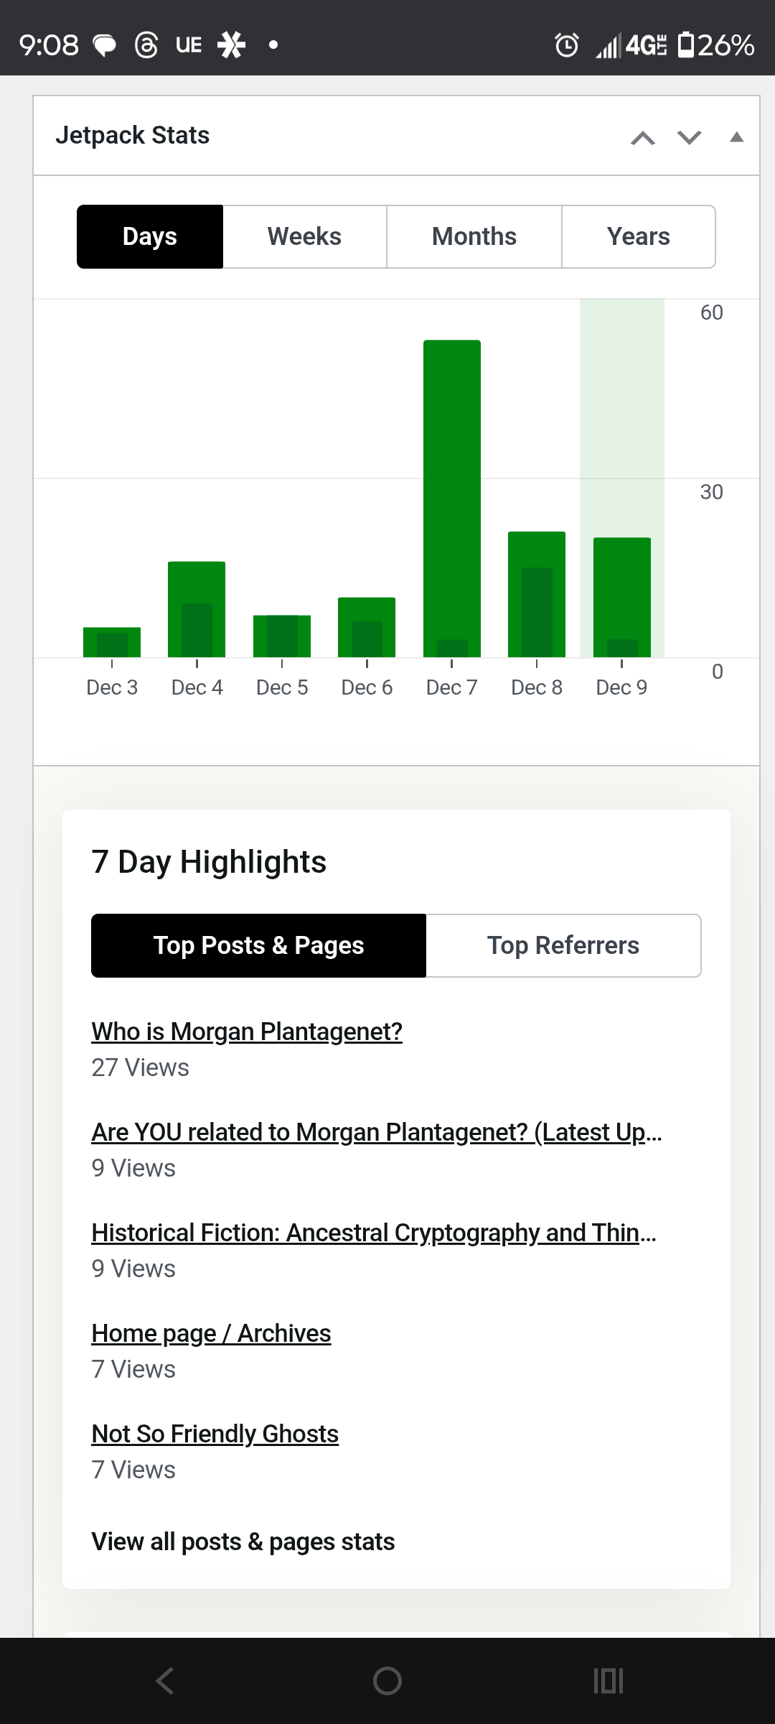Tap the Android back navigation button
Image resolution: width=775 pixels, height=1724 pixels.
pos(165,1681)
